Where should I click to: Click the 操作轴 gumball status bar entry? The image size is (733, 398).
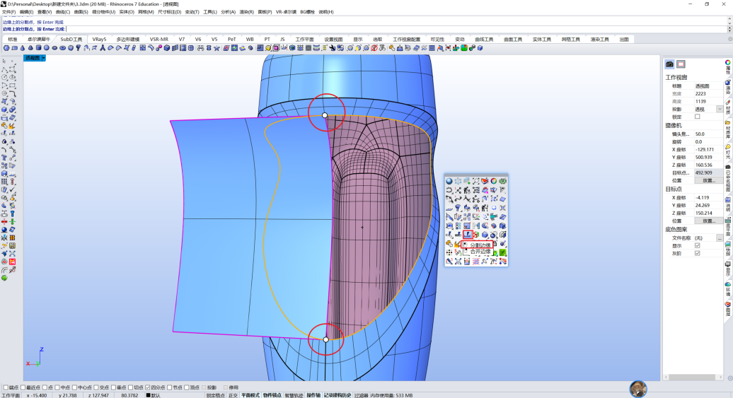pos(313,395)
